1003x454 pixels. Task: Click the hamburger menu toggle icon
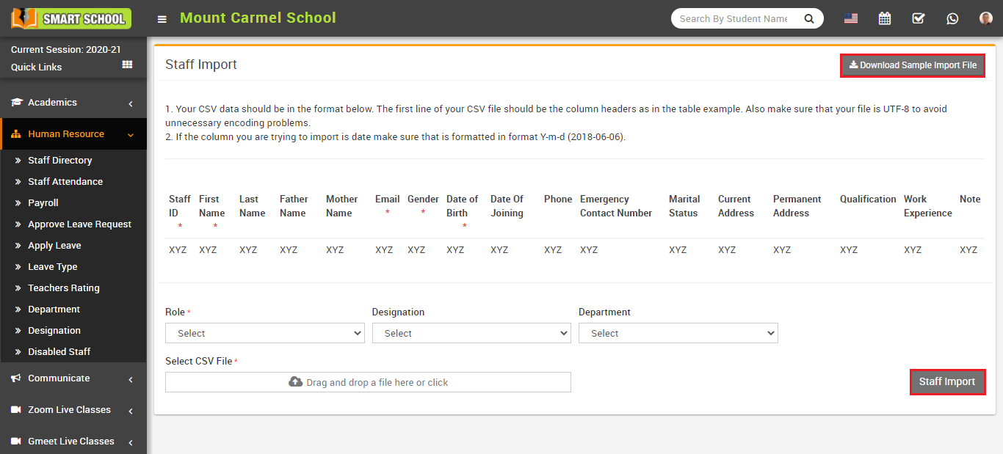(x=162, y=19)
